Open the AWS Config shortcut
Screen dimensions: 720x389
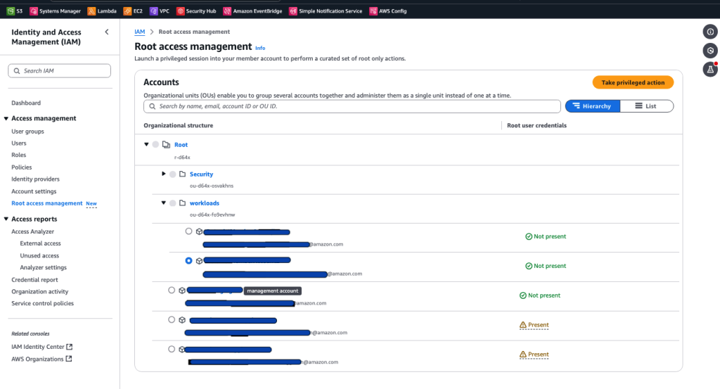tap(388, 11)
